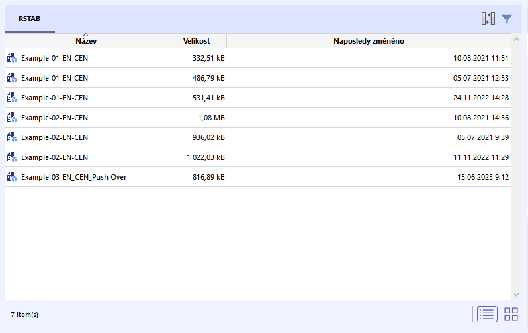Sort by Naposledy změněno column header
This screenshot has width=528, height=333.
(369, 41)
